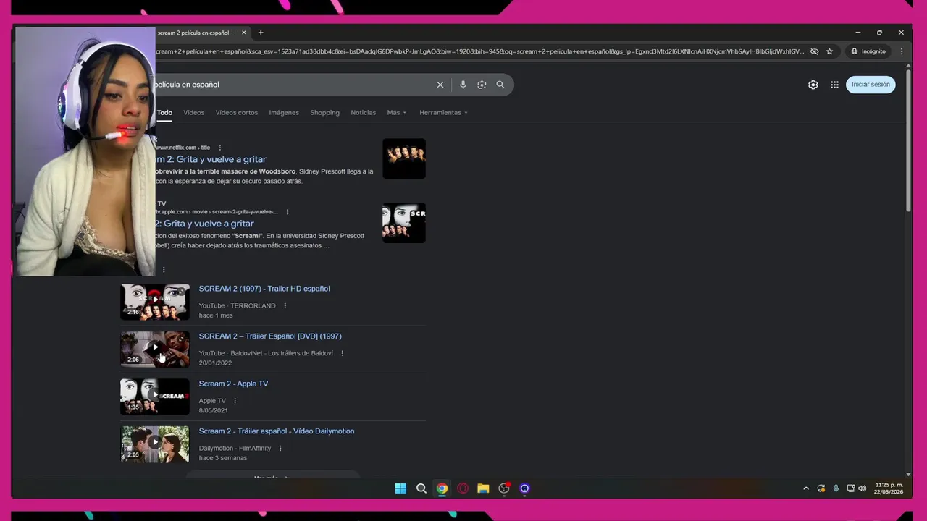Open Chrome's three-dot menu
927x521 pixels.
tap(901, 51)
